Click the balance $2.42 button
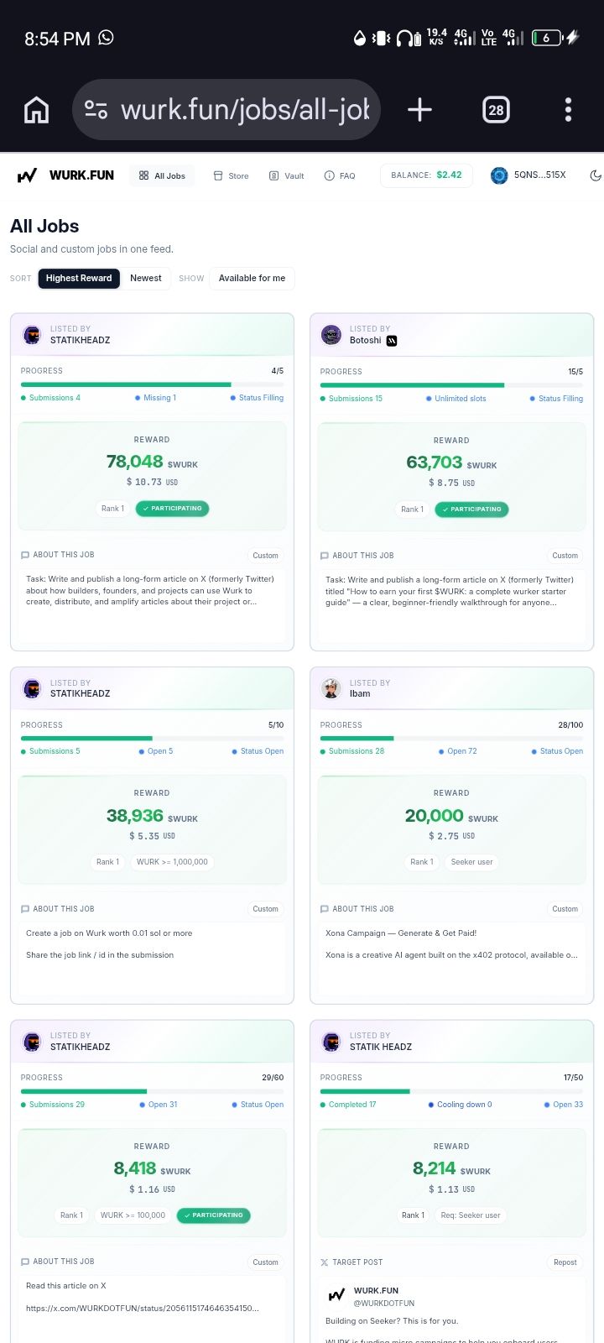Screen dimensions: 604x1343 point(426,175)
